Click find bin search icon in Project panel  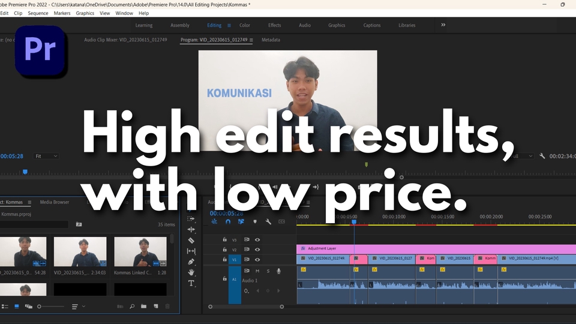[x=79, y=224]
